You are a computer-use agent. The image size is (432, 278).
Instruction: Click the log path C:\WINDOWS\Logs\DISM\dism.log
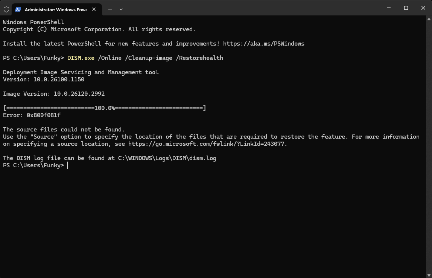click(x=167, y=158)
